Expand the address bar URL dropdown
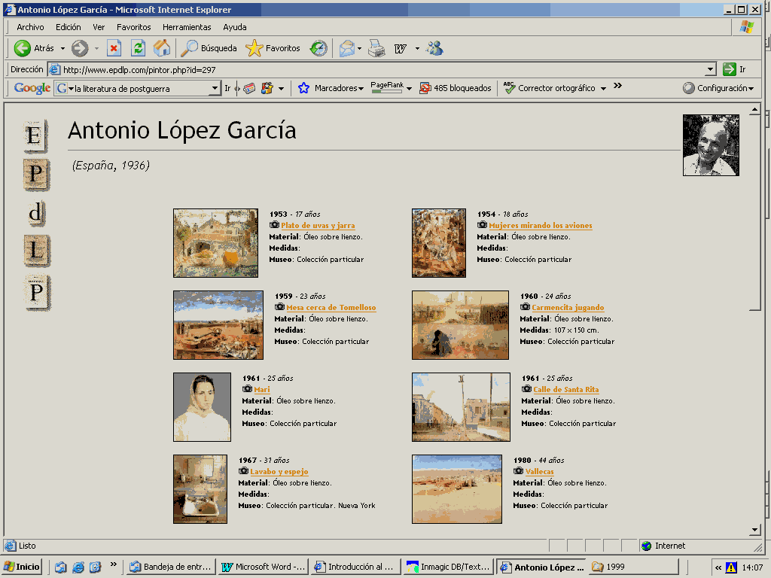 (711, 69)
